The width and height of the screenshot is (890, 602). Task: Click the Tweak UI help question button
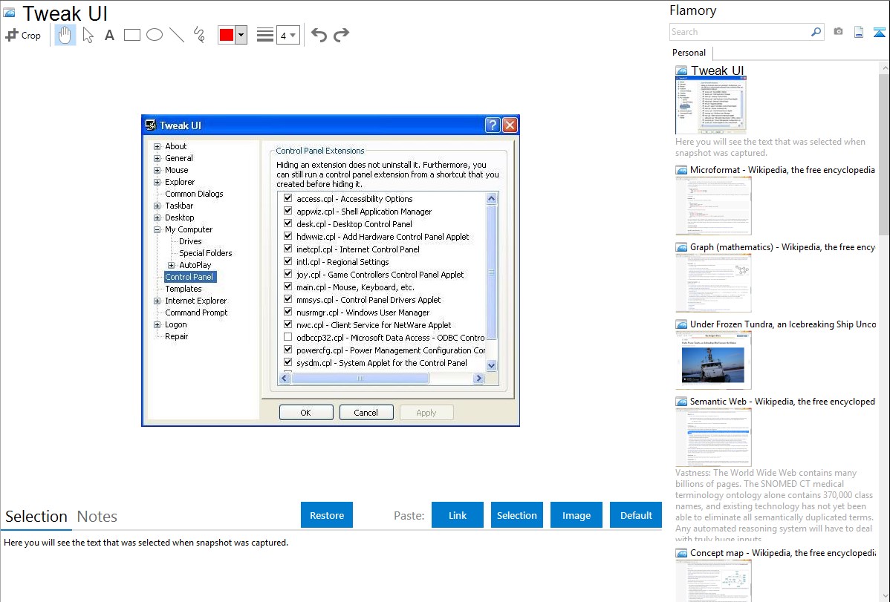(492, 125)
